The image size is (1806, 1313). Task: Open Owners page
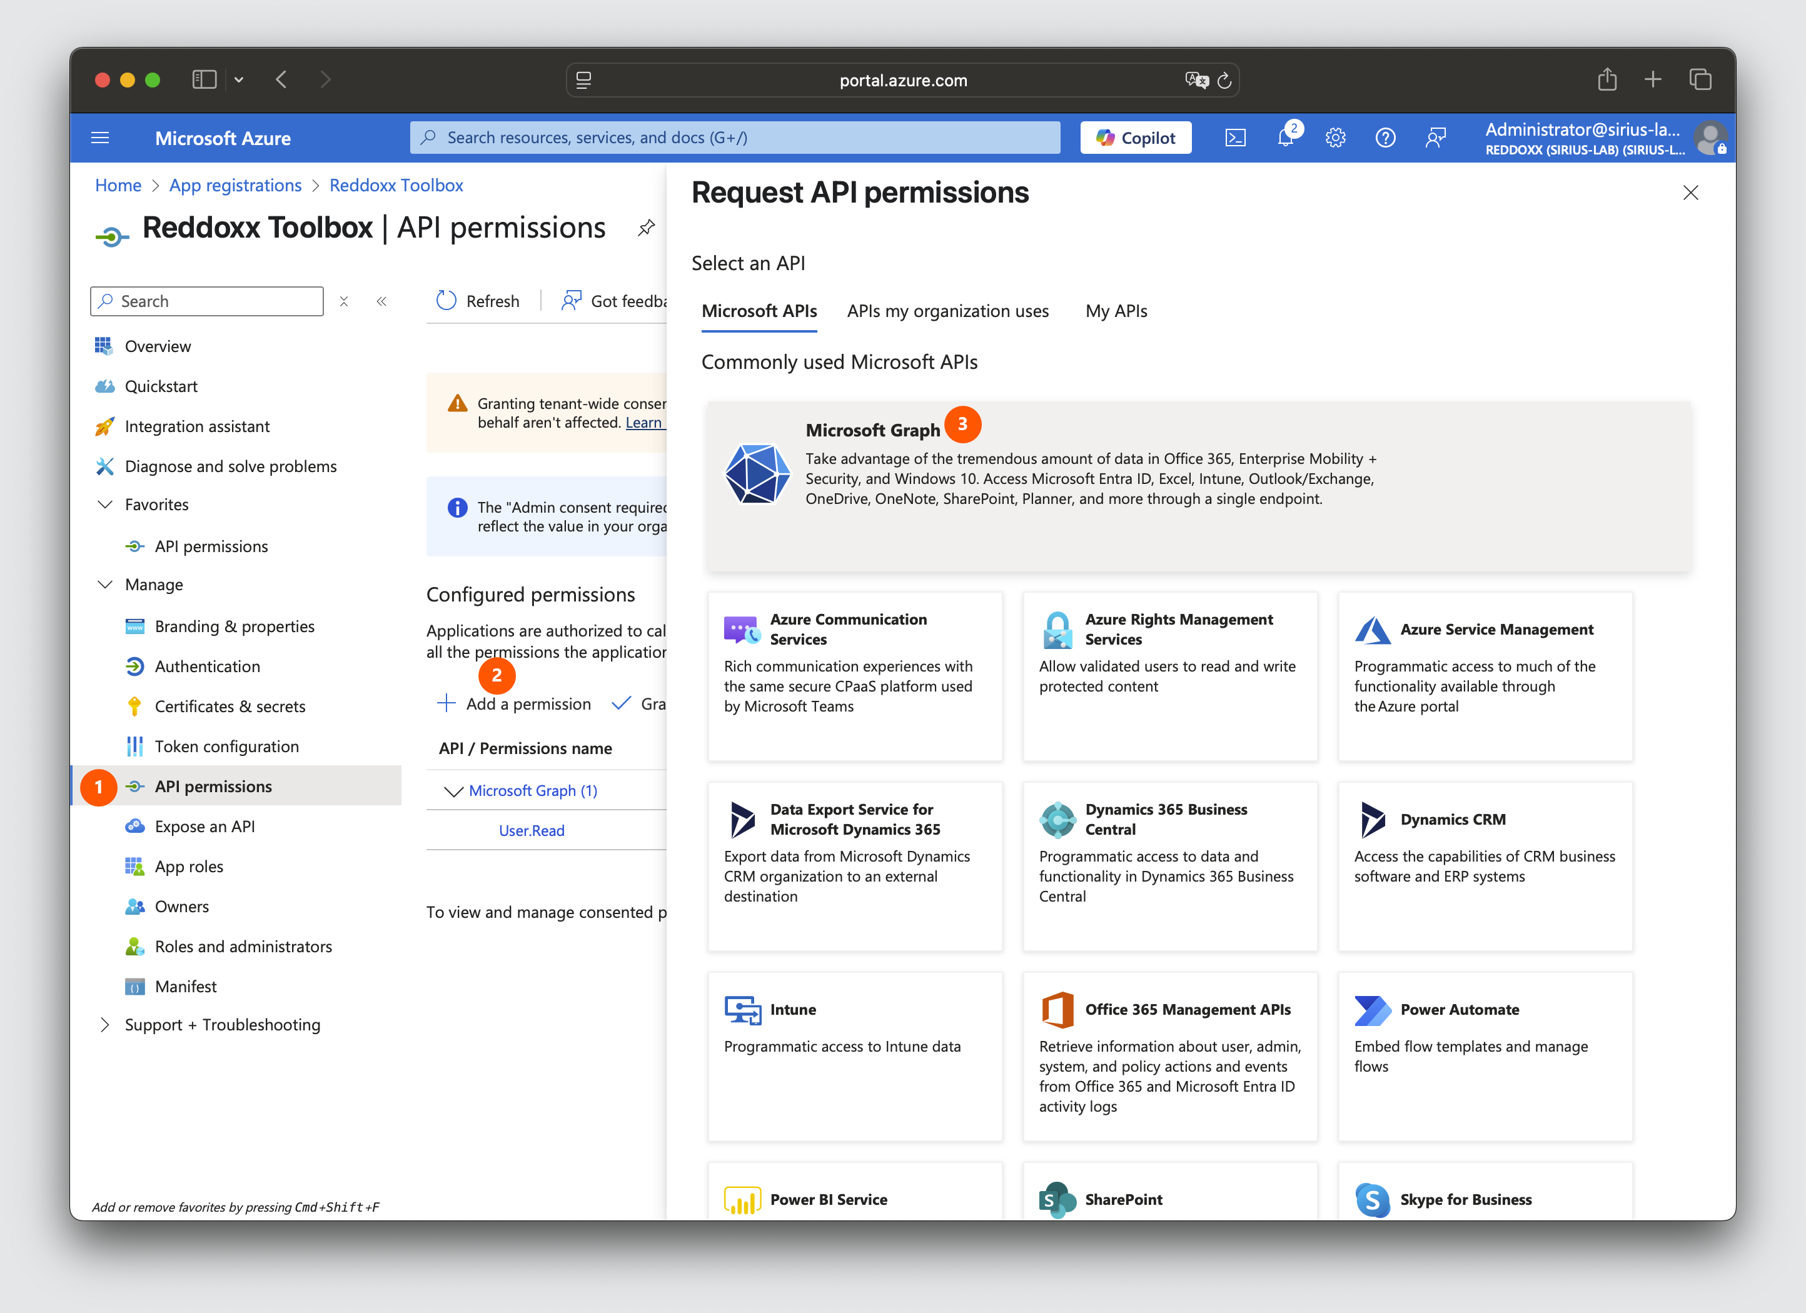click(x=181, y=907)
